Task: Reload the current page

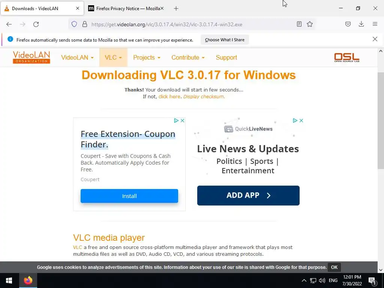Action: 36,24
